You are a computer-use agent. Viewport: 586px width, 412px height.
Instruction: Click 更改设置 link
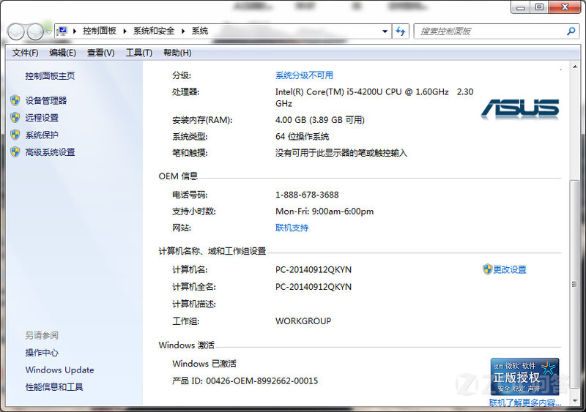pyautogui.click(x=510, y=269)
